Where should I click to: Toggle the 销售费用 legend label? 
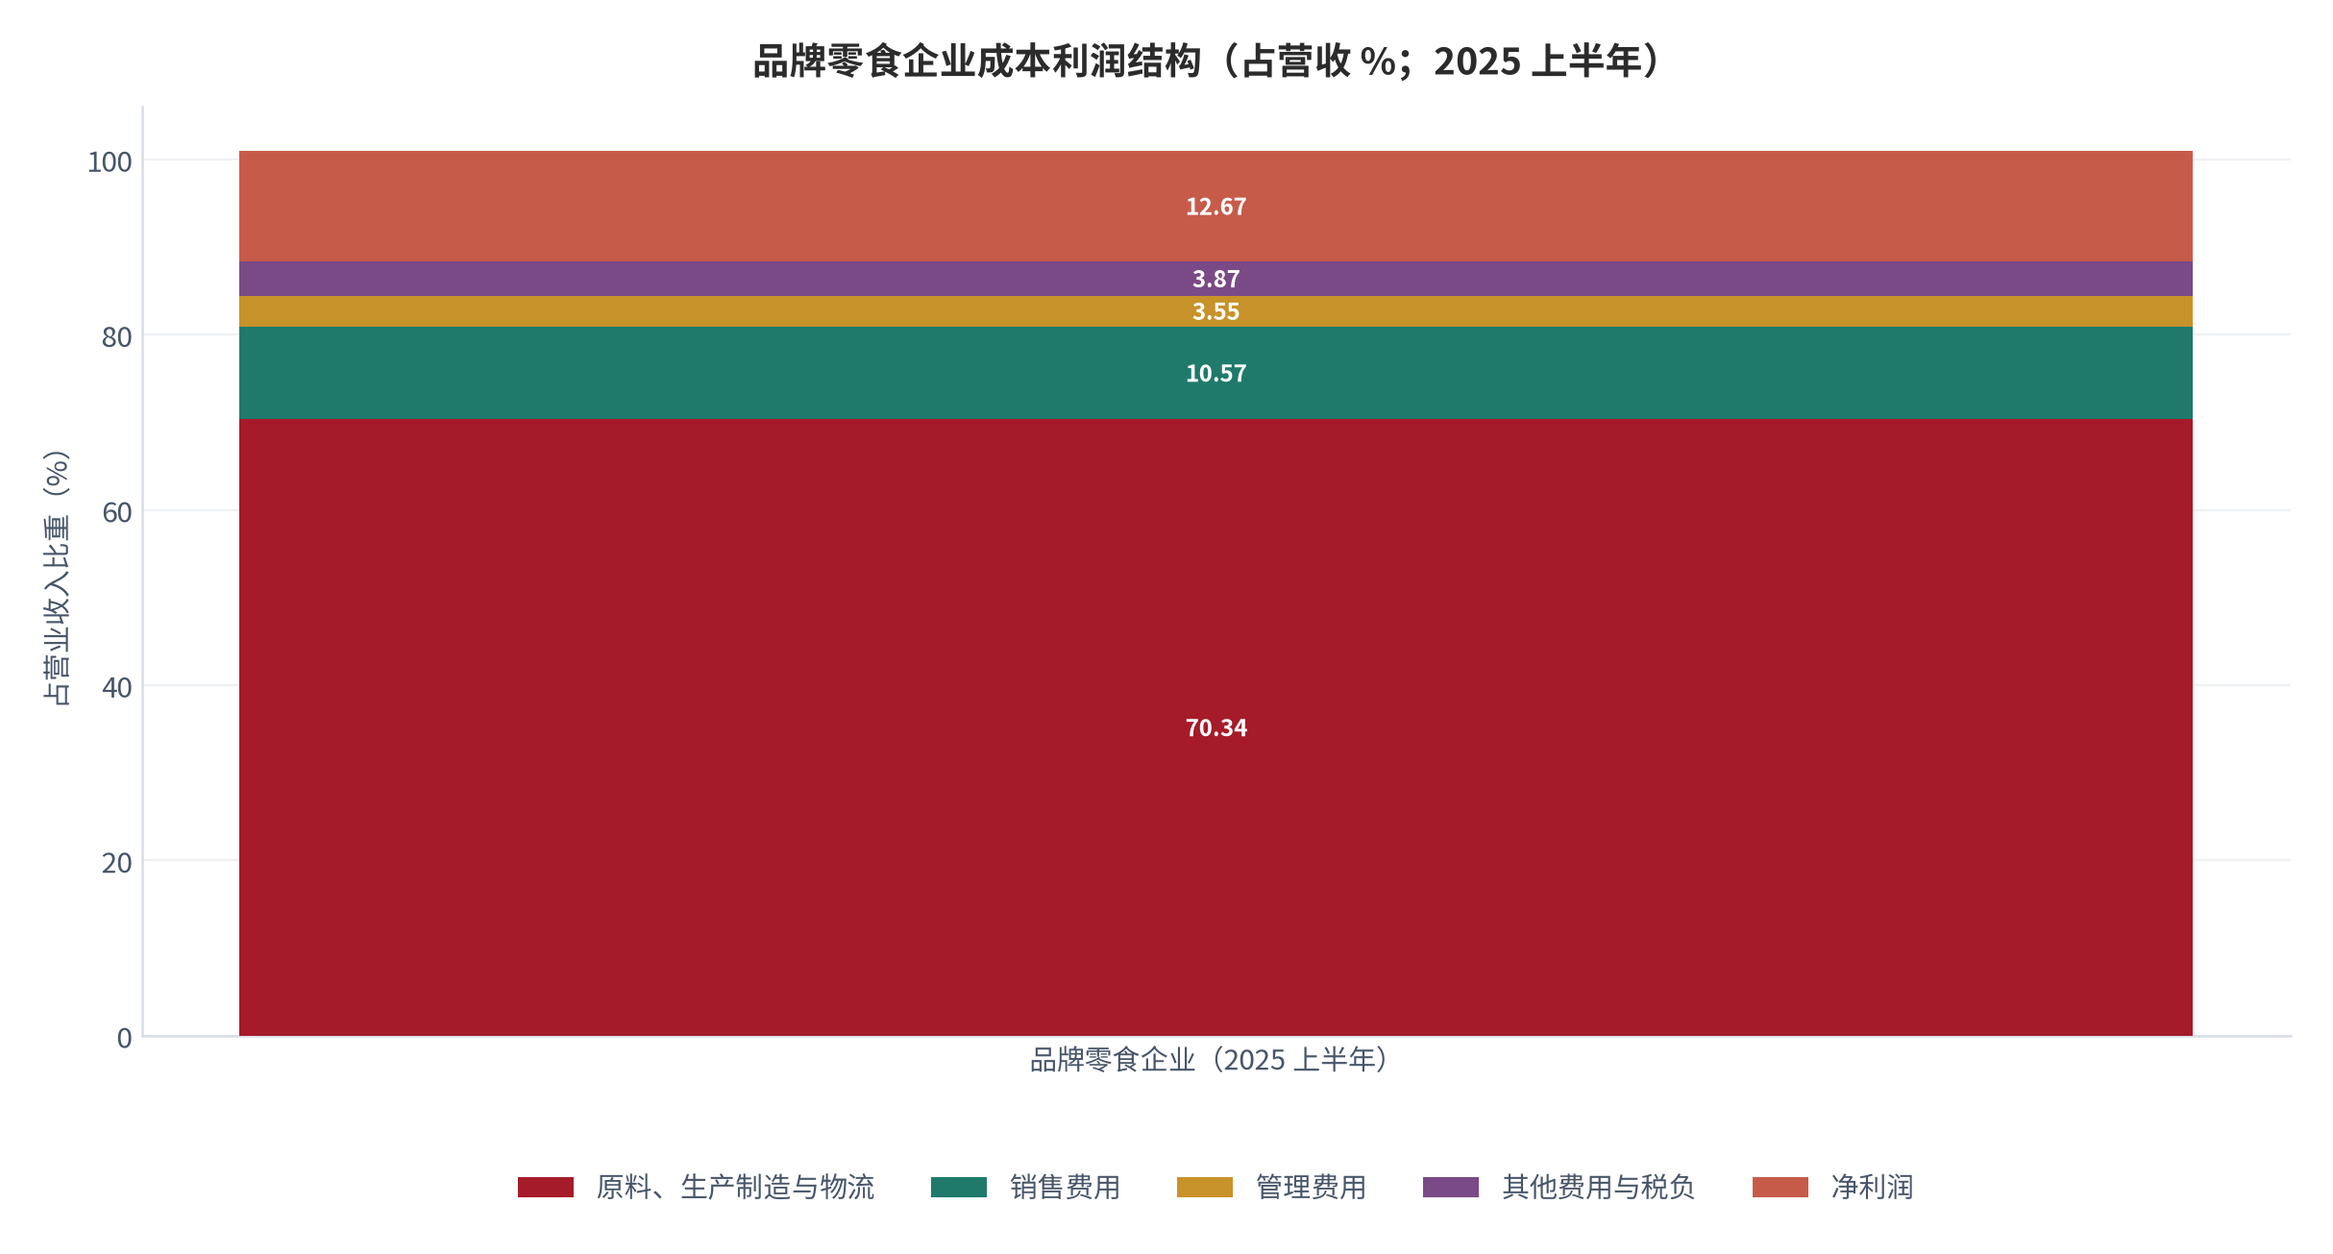(1066, 1188)
